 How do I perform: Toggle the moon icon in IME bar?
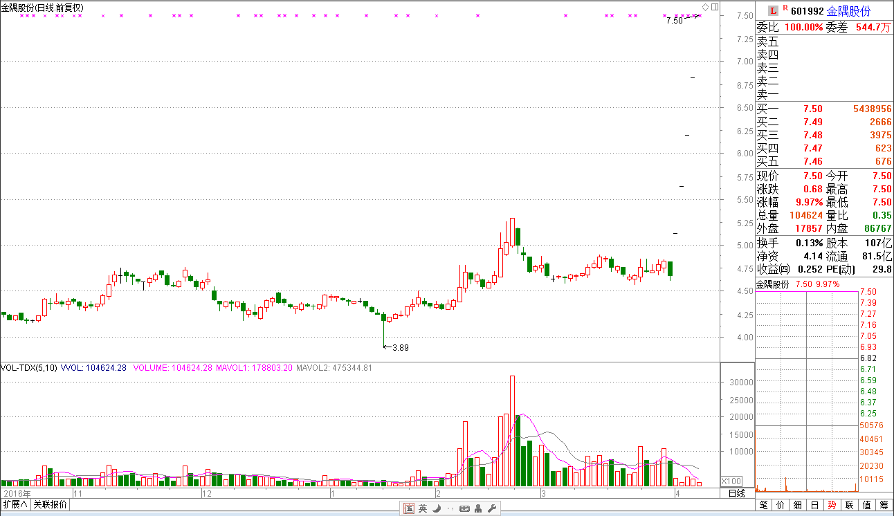[x=437, y=508]
